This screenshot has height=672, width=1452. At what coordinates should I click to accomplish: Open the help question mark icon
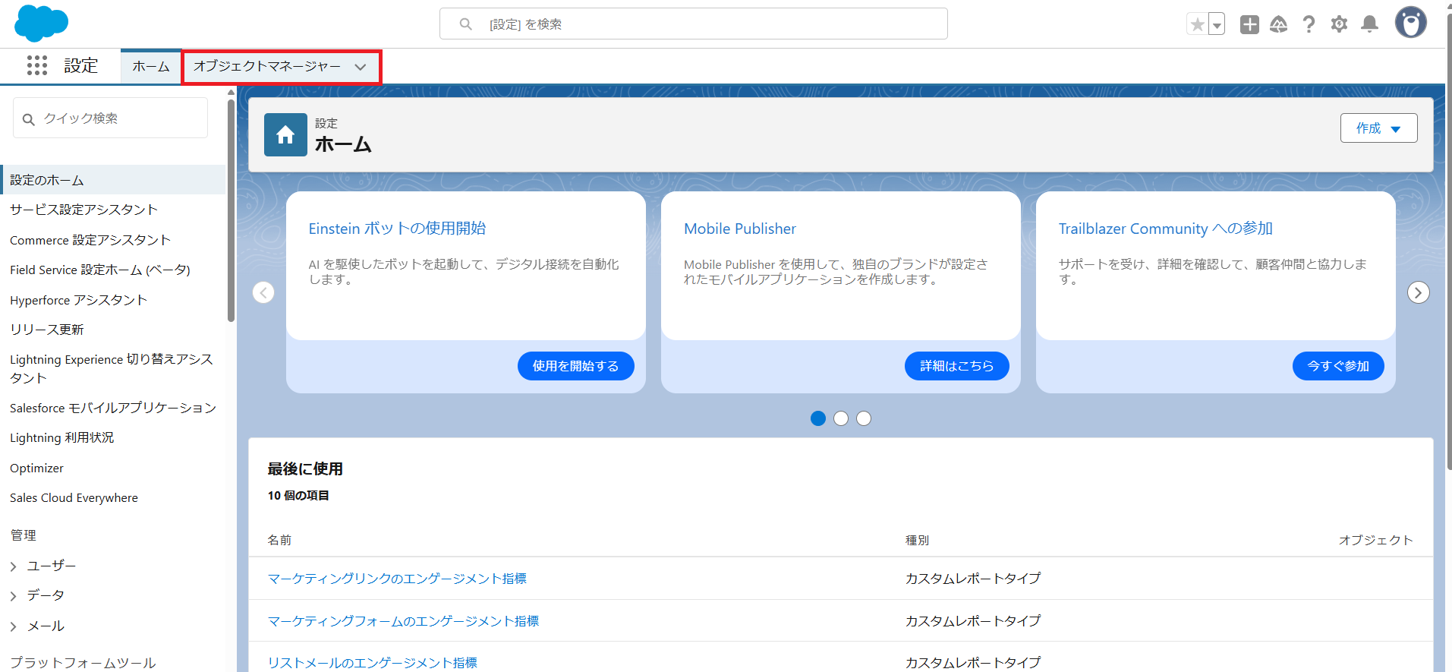coord(1309,24)
